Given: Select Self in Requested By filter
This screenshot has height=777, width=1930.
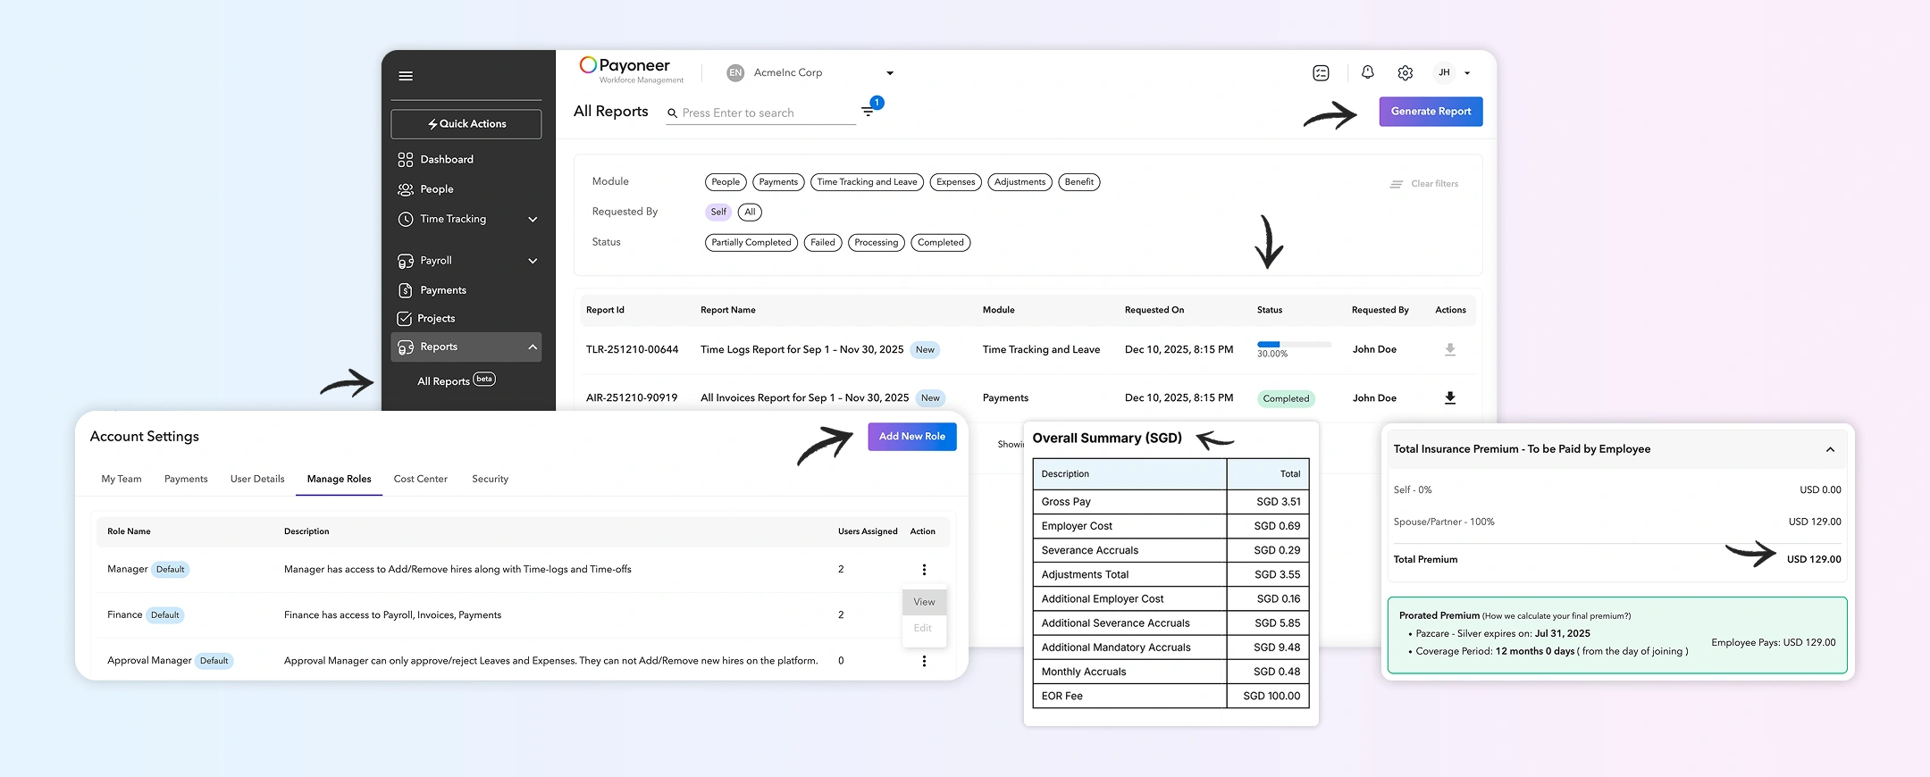Looking at the screenshot, I should [x=718, y=213].
